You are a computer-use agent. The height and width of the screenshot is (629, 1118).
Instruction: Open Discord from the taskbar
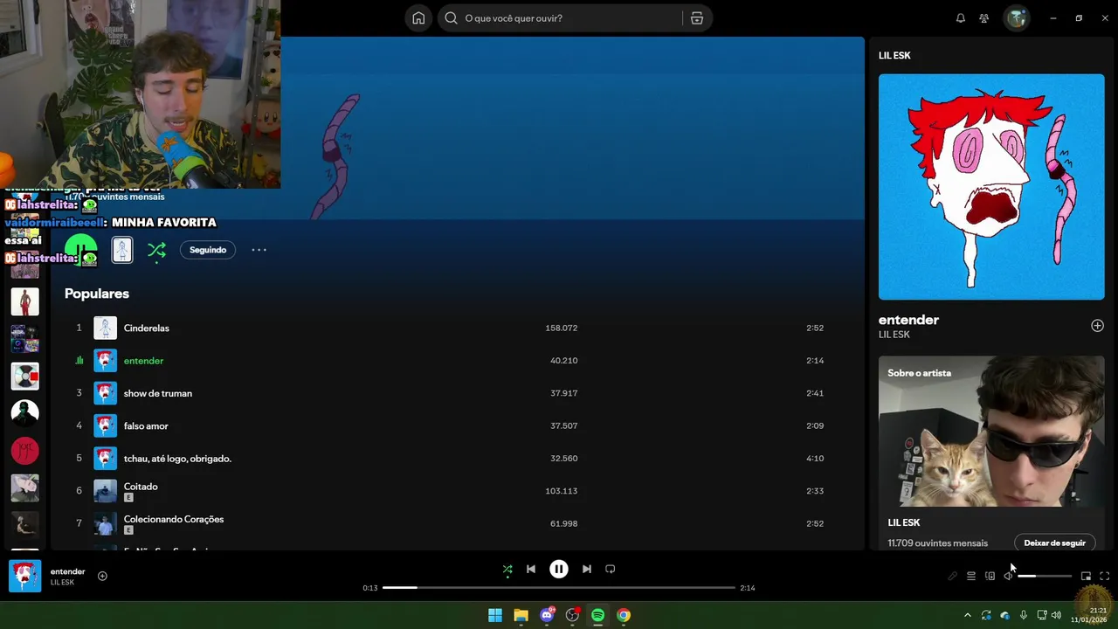[547, 615]
